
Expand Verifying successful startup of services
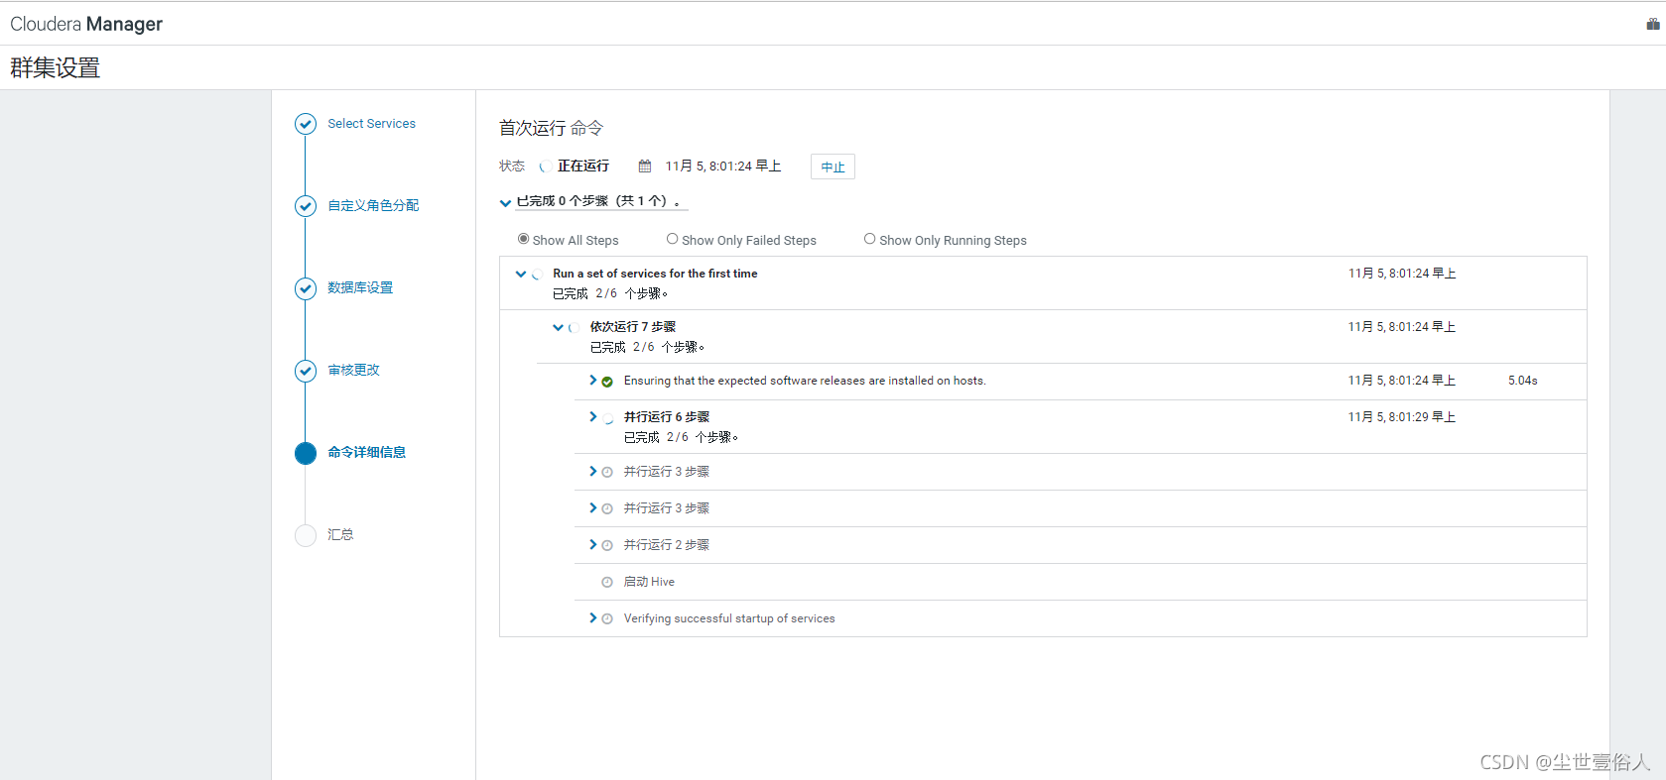point(593,618)
